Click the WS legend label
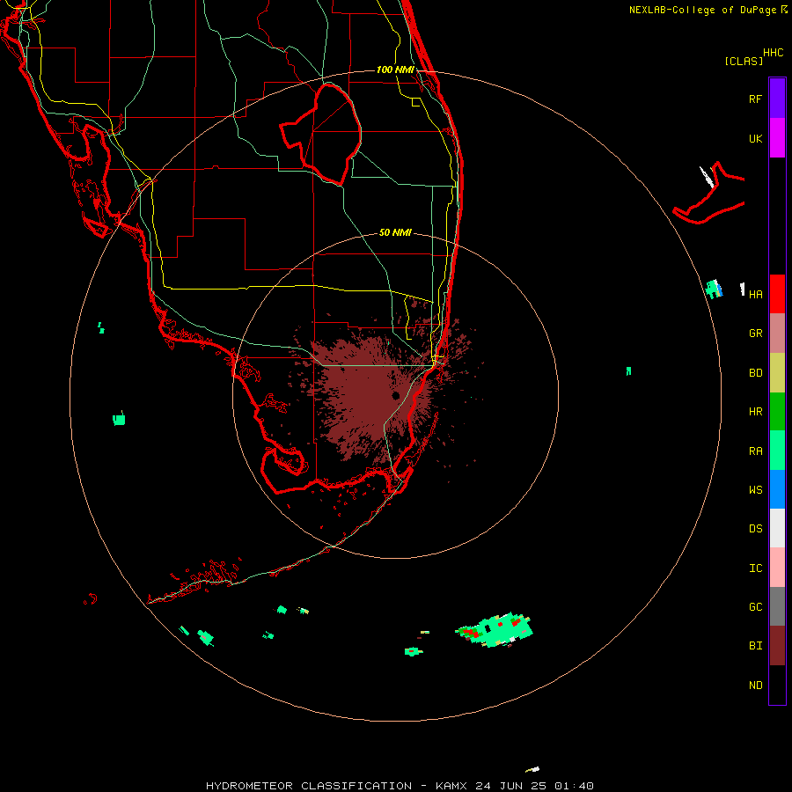 pyautogui.click(x=755, y=489)
